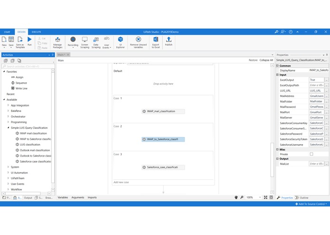
Task: Collapse the Ribbon with the up chevron
Action: (x=297, y=32)
